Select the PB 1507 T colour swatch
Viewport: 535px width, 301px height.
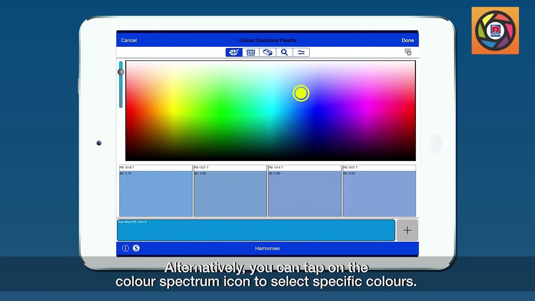tap(379, 191)
